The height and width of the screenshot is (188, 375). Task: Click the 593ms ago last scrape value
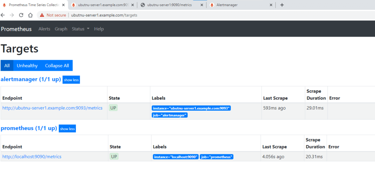coord(274,108)
